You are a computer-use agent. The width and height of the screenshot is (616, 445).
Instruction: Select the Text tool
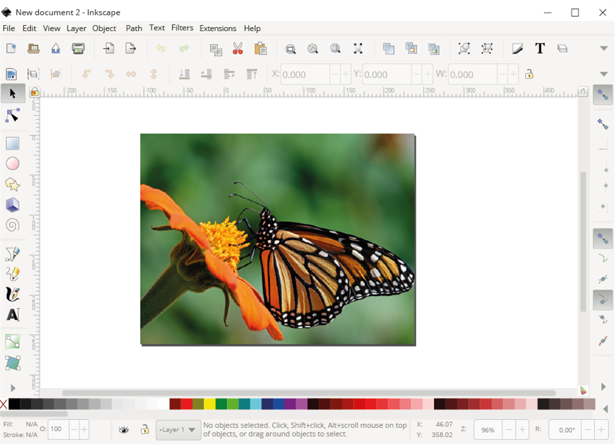tap(12, 315)
